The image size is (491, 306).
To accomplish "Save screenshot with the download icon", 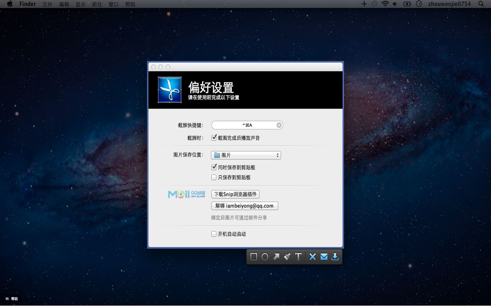I will 335,257.
